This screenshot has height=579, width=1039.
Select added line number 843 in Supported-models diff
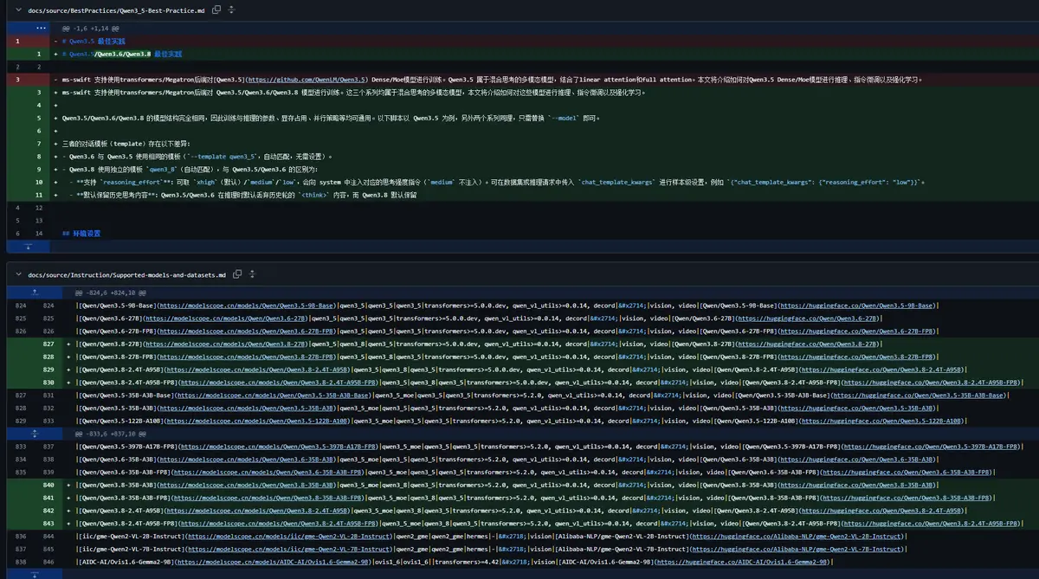pos(47,524)
